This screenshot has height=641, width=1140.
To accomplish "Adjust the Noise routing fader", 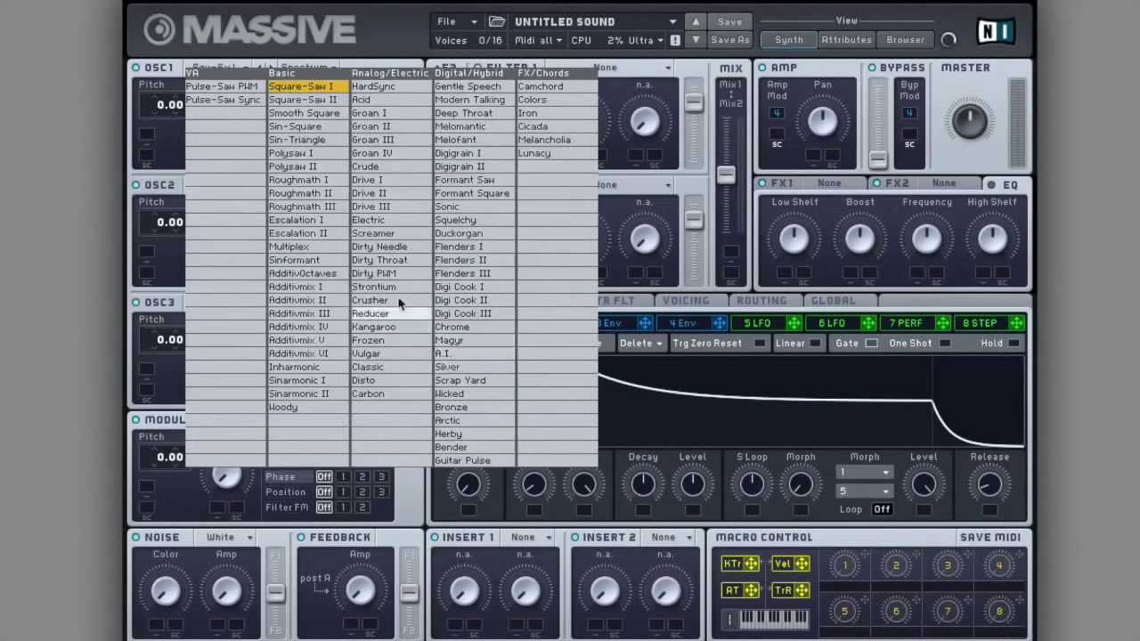I will pyautogui.click(x=275, y=593).
